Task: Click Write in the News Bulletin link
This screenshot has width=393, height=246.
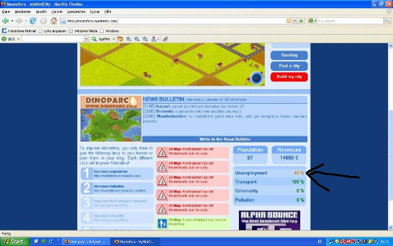Action: tap(225, 139)
